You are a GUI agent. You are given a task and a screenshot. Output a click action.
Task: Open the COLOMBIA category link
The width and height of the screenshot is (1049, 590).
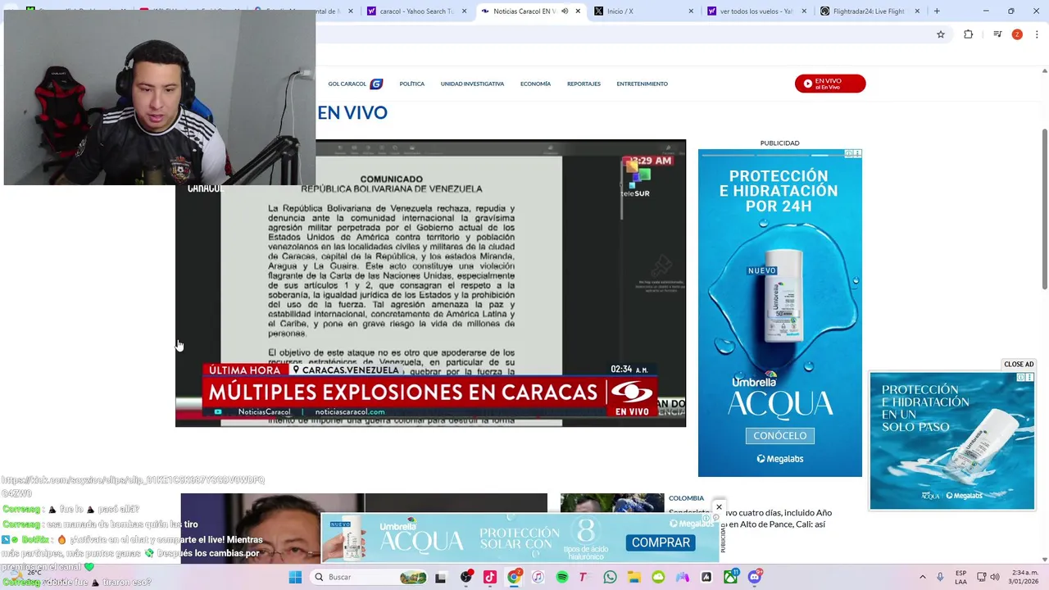(x=686, y=498)
